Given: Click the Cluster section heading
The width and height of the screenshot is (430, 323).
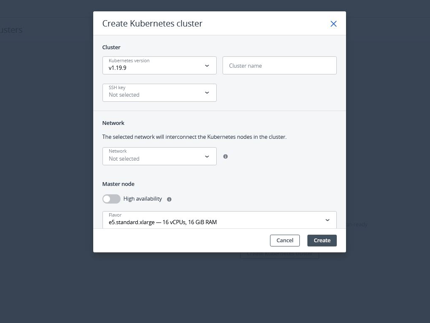Looking at the screenshot, I should point(111,48).
